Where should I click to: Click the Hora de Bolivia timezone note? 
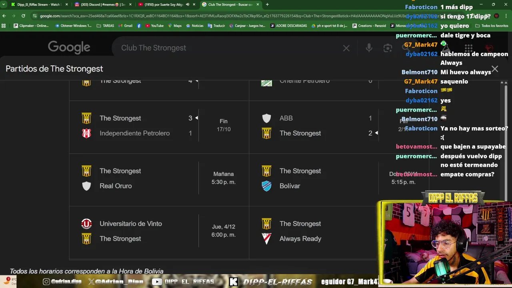click(x=86, y=271)
